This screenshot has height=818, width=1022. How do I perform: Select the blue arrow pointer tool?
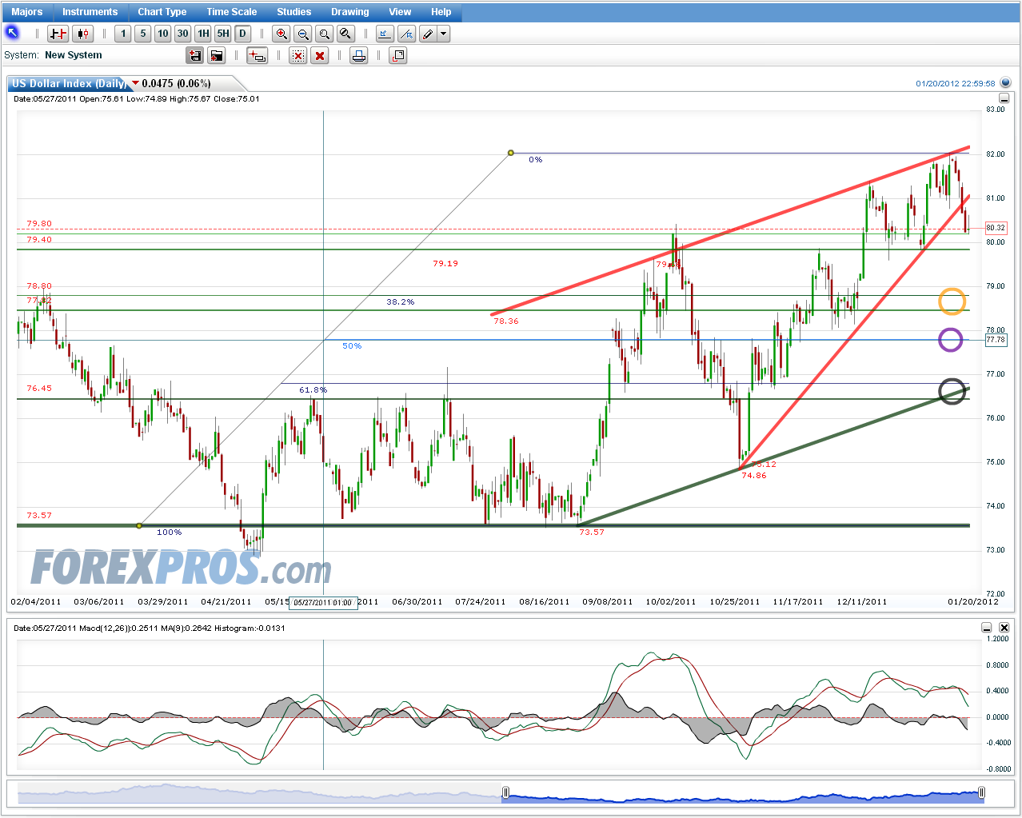tap(12, 34)
